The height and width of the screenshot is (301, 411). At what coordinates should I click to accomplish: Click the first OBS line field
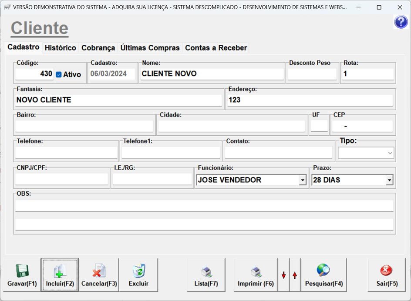(x=204, y=206)
